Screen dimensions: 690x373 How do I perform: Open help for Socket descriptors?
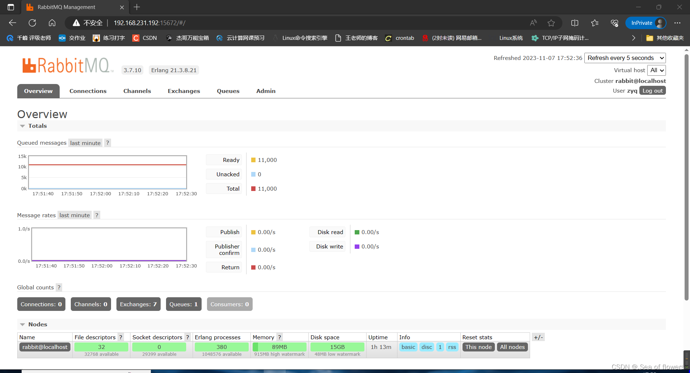tap(188, 337)
